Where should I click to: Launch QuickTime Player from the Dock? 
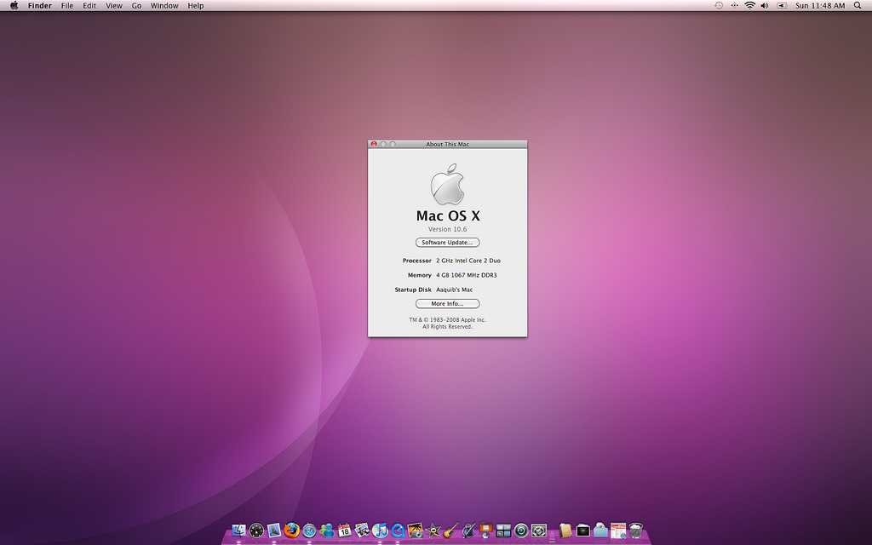coord(398,531)
